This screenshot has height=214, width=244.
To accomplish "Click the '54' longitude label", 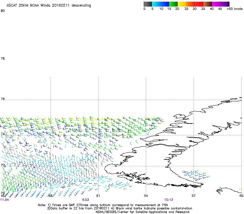I will click(146, 196).
